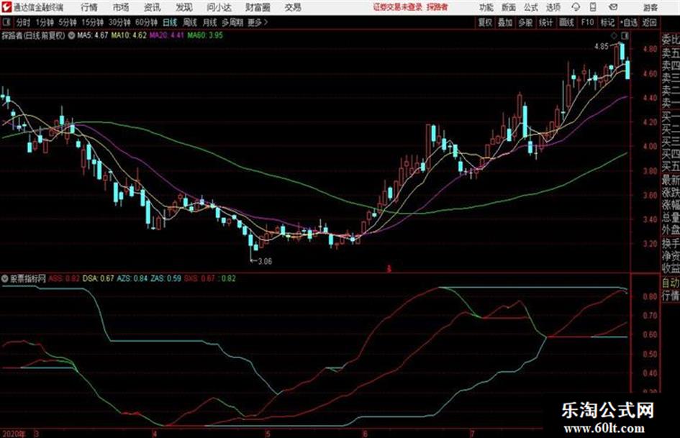The image size is (680, 438).
Task: Click the 复权 toolbar button
Action: 485,22
